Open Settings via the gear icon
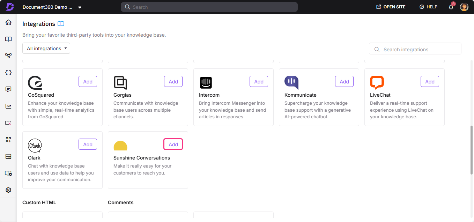 pos(8,190)
